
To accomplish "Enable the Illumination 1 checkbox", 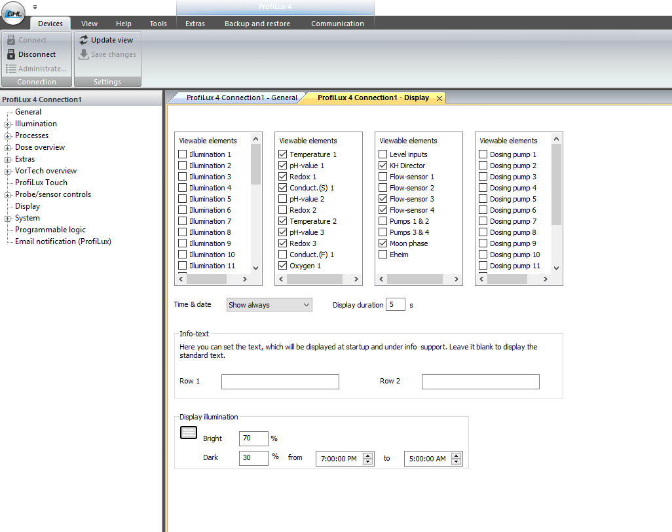I will (183, 154).
